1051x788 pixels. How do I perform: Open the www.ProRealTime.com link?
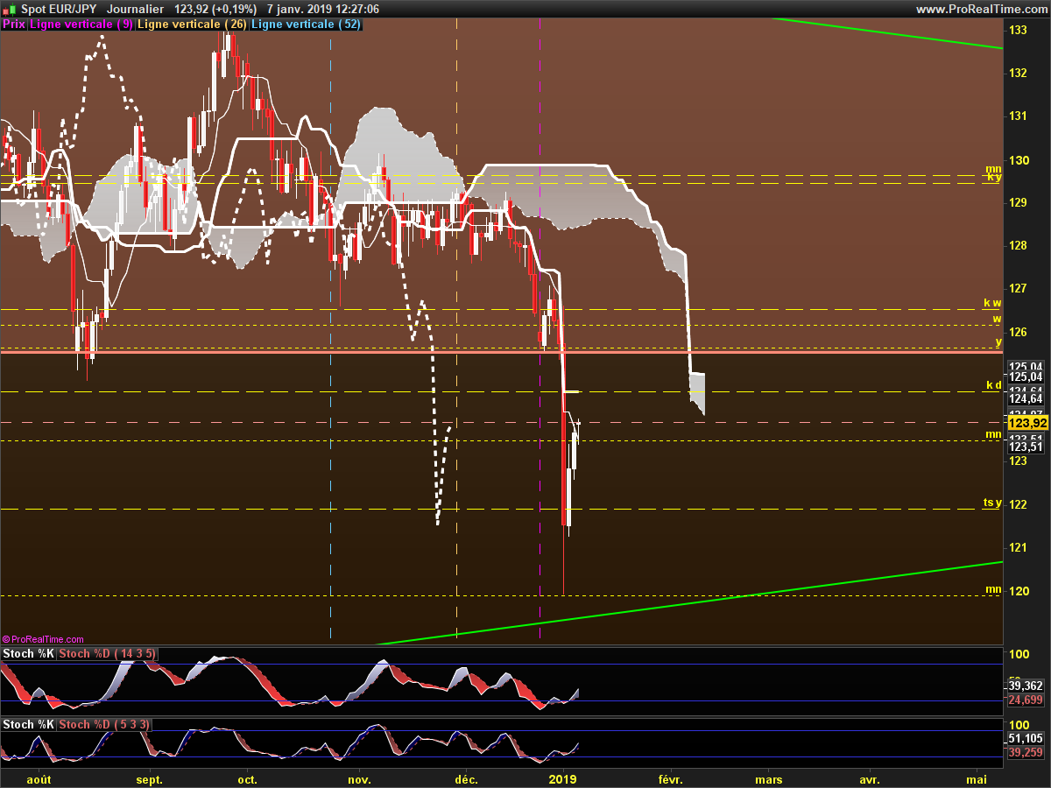click(x=981, y=9)
